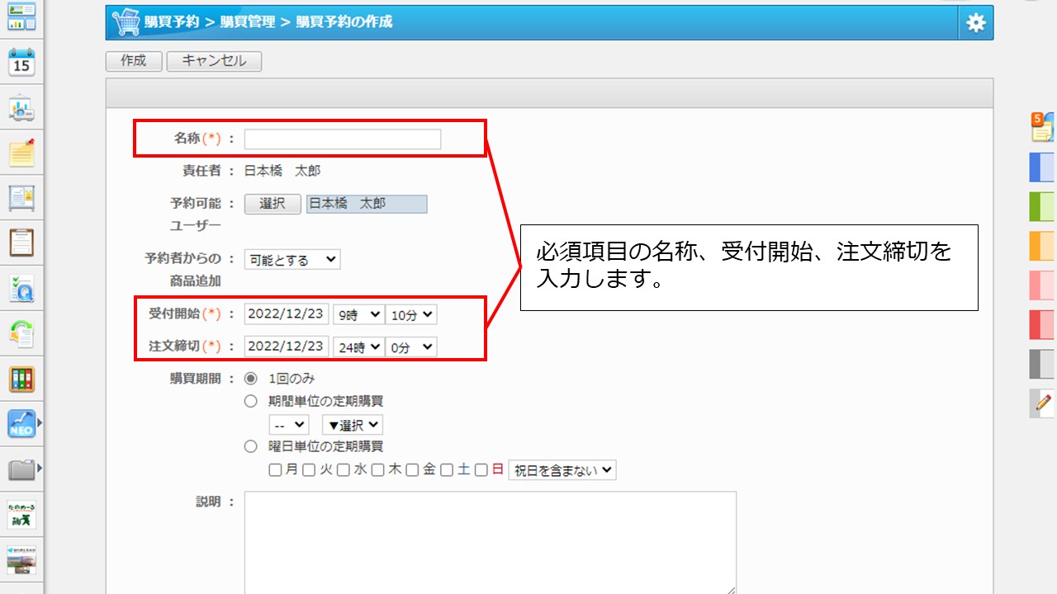Click the 注文締切 date field
Viewport: 1057px width, 594px height.
[287, 347]
